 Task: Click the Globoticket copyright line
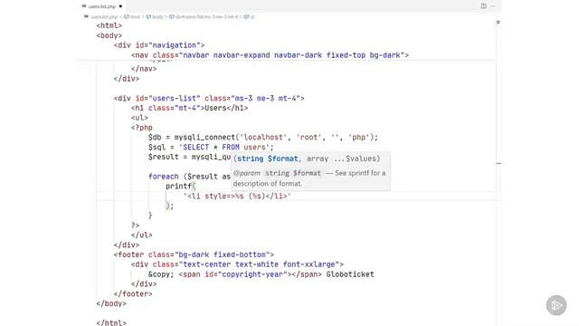pyautogui.click(x=261, y=274)
